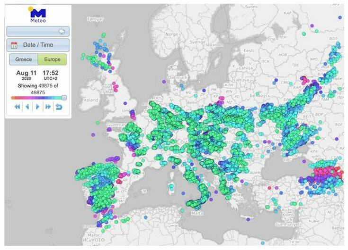Screen dimensions: 348x250
Task: Click the Meteo logo
Action: [37, 15]
